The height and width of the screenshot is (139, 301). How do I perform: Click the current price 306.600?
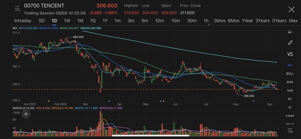[107, 6]
